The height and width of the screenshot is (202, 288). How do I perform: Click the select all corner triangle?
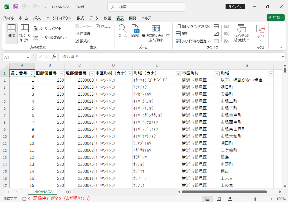coord(6,66)
